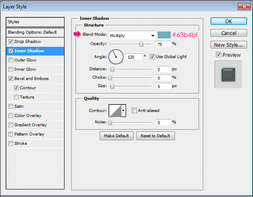Click the Size slider handle
This screenshot has width=253, height=197.
[x=112, y=86]
